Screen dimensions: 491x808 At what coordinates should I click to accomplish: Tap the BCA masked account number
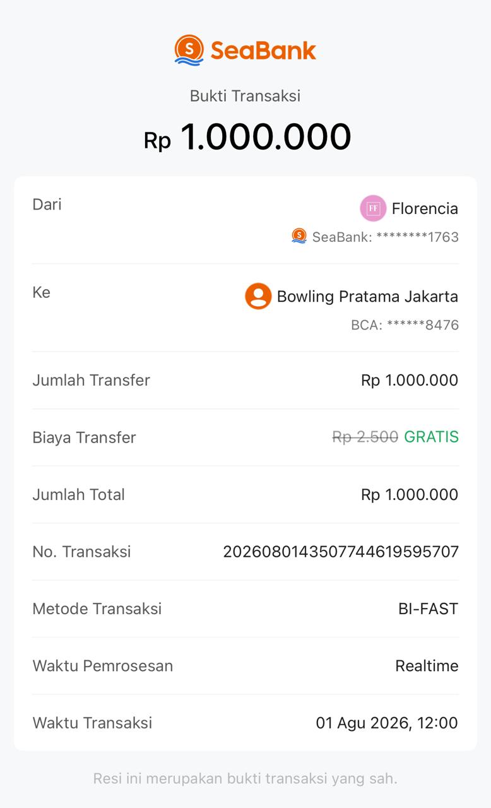405,325
